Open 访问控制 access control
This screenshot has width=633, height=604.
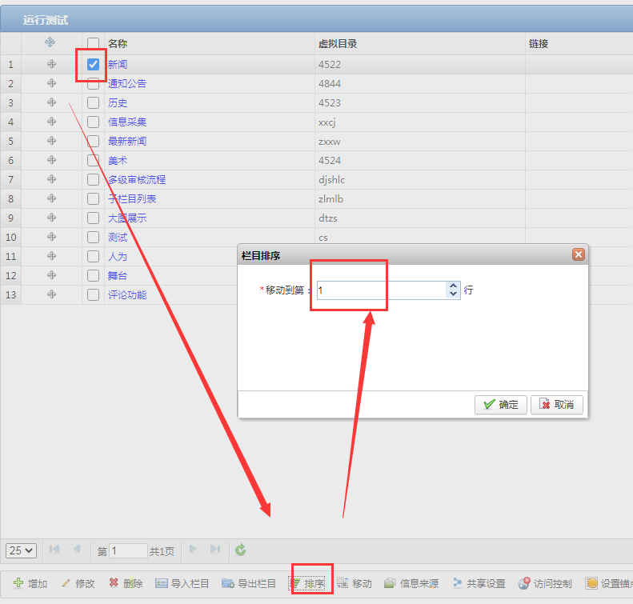545,584
